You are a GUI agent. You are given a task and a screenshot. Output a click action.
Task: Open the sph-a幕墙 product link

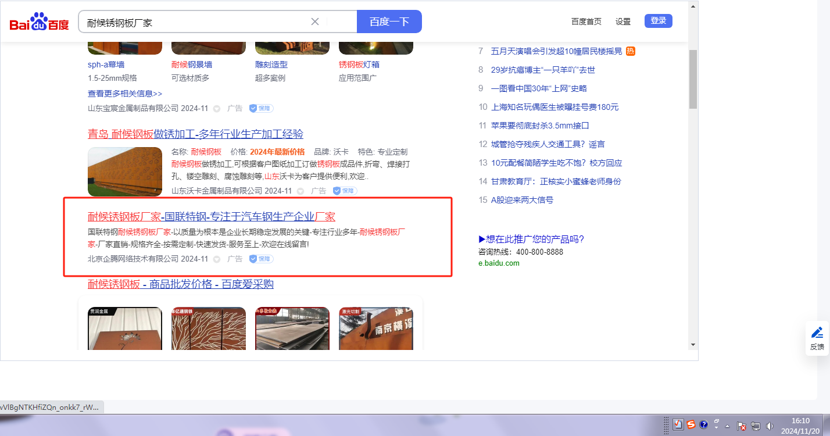point(106,65)
